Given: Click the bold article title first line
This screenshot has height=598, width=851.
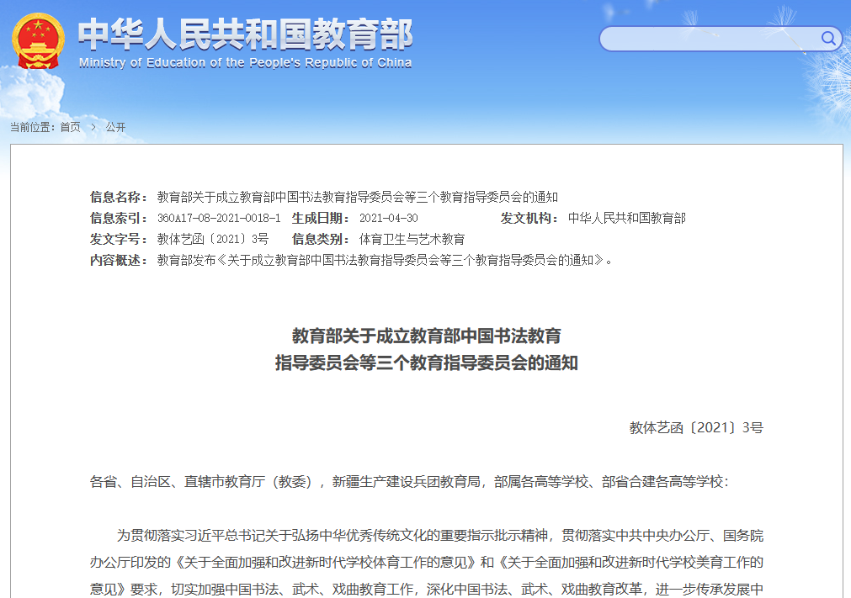Looking at the screenshot, I should 427,336.
